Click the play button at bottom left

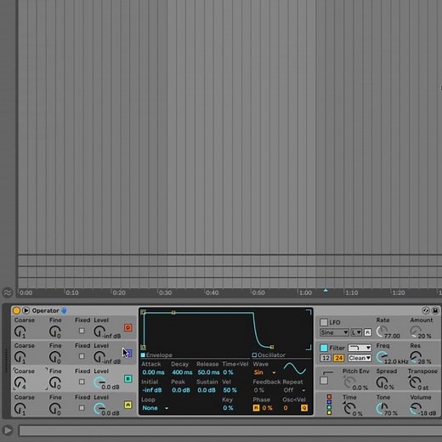8,430
